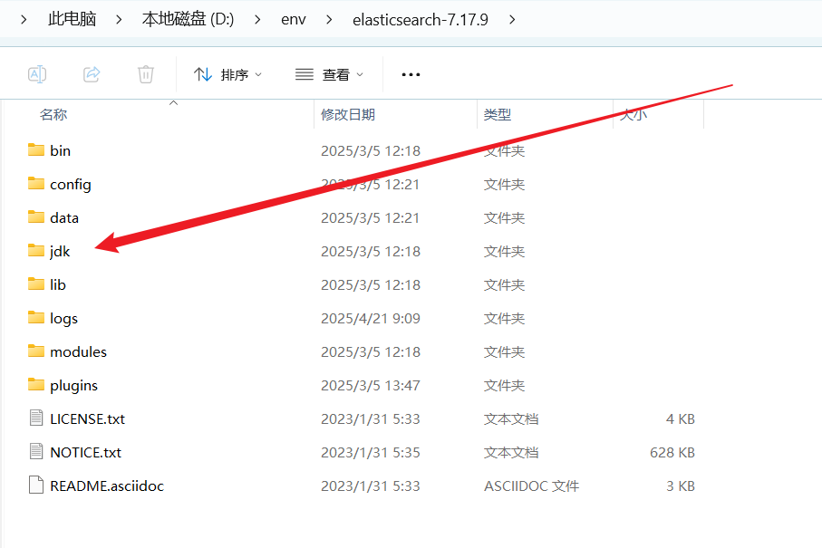Click the Share toolbar icon
822x548 pixels.
point(92,74)
